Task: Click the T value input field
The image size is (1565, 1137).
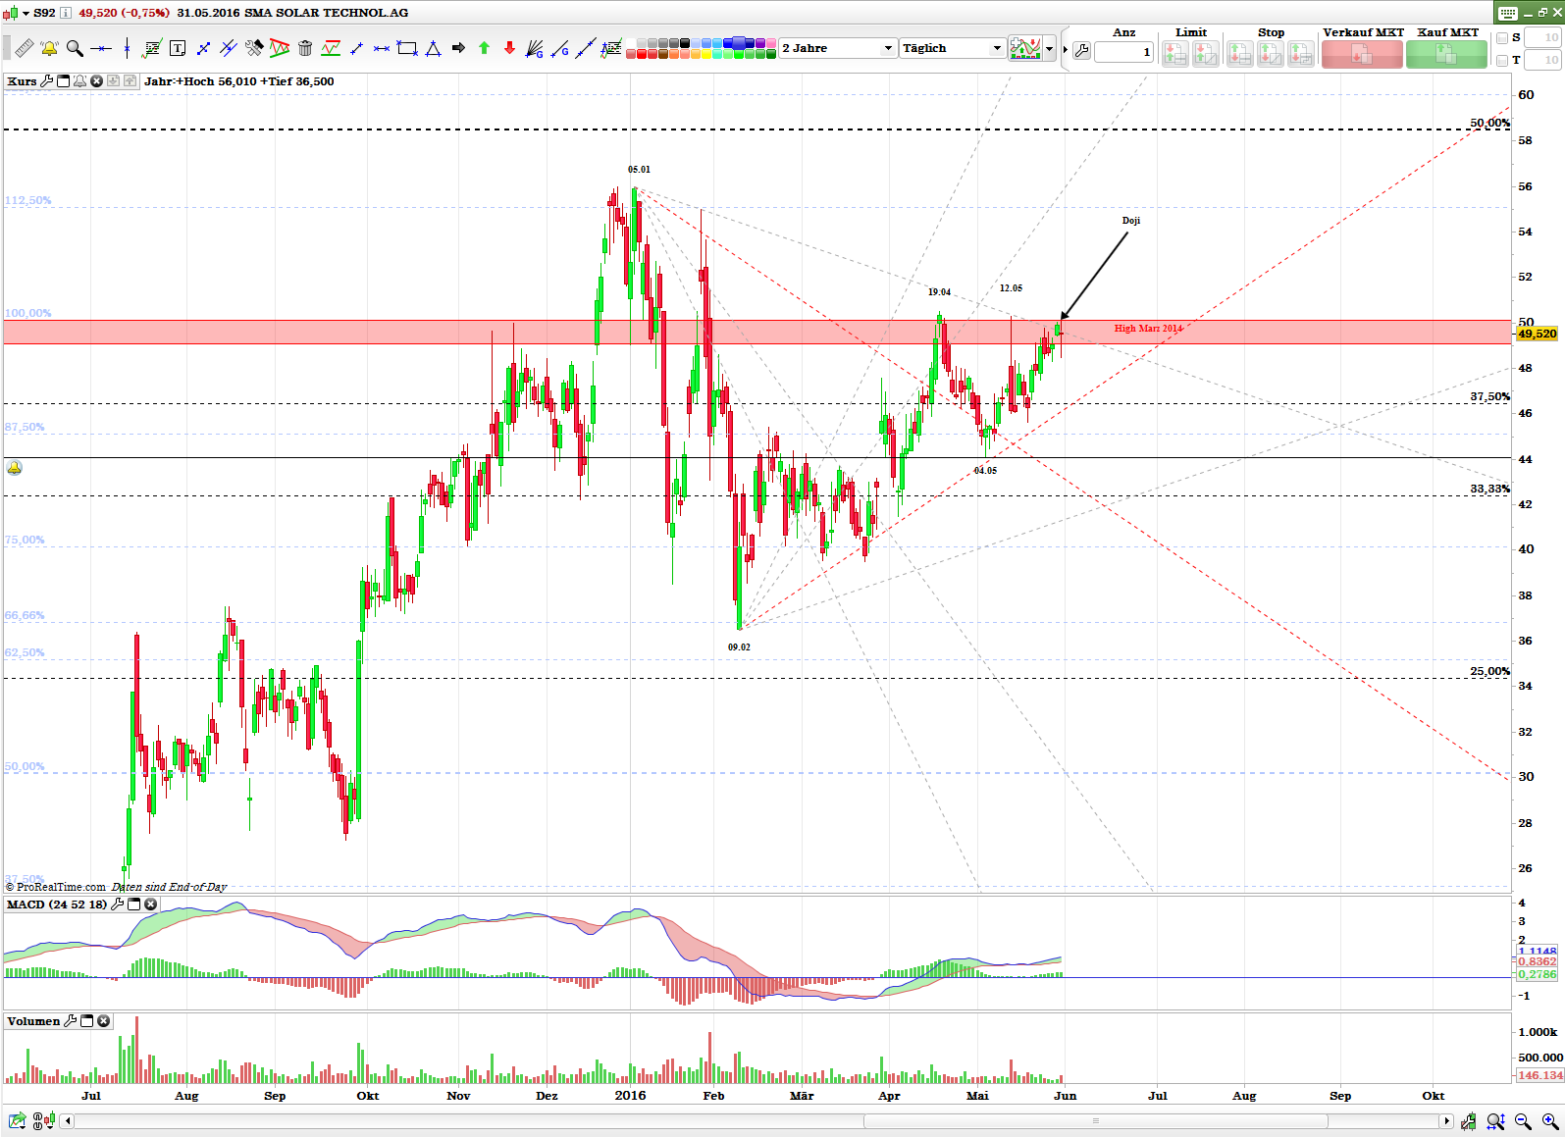Action: point(1542,60)
